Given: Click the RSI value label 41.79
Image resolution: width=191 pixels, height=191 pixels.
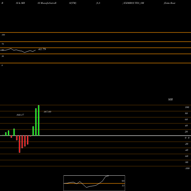Looking at the screenshot, I should (x=42, y=49).
